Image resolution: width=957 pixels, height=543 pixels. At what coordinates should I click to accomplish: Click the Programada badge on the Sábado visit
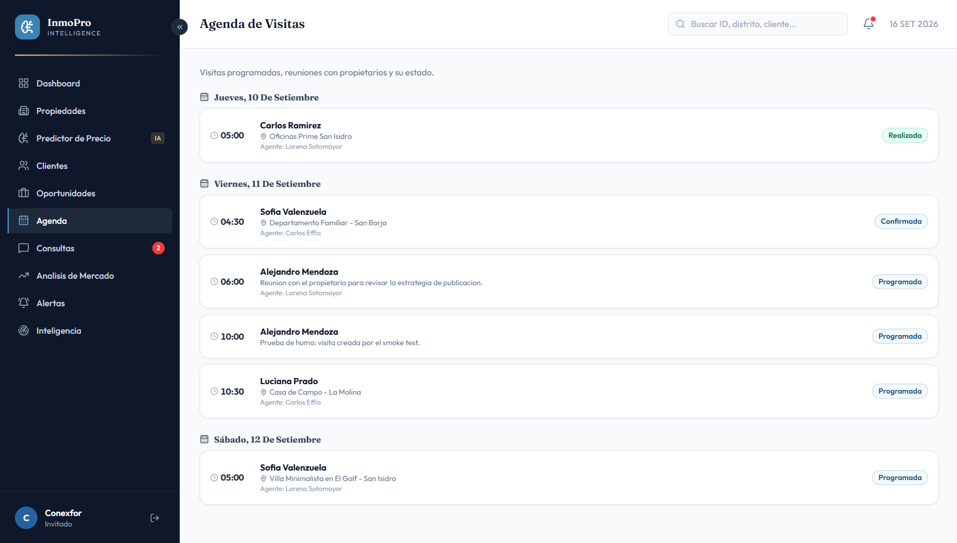(900, 478)
